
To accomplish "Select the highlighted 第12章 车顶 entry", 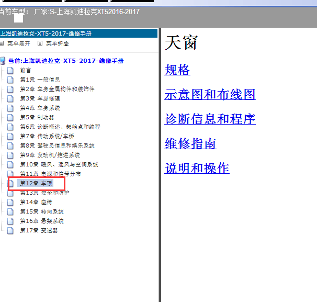I will pos(36,183).
